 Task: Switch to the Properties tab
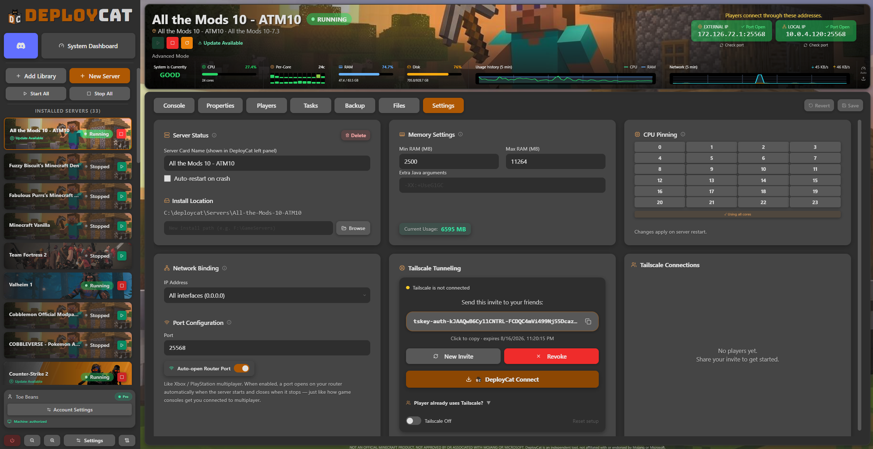coord(220,106)
